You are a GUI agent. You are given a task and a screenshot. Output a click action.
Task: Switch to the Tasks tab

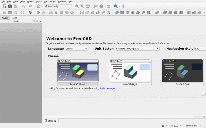[14, 18]
